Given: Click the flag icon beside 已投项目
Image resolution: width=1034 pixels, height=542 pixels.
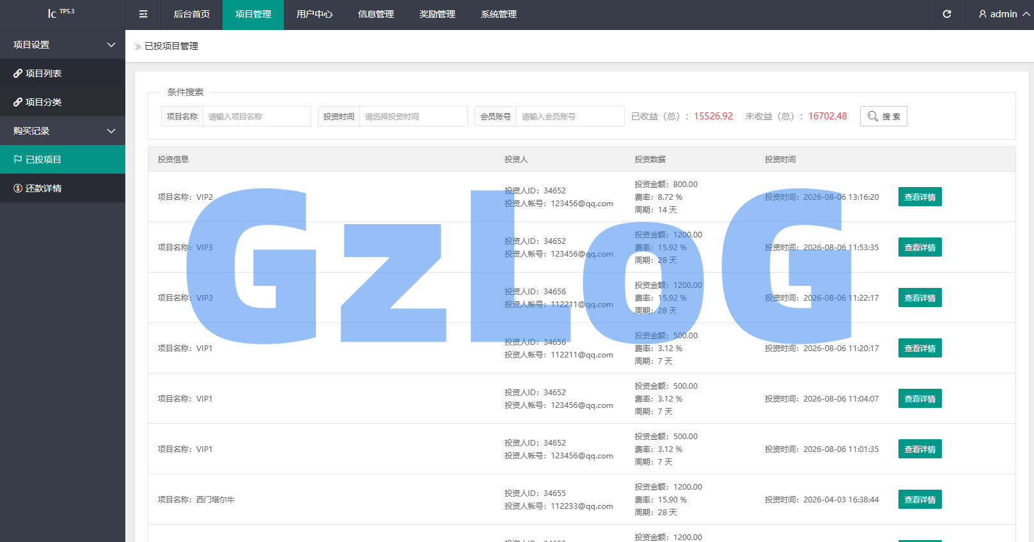Looking at the screenshot, I should 18,160.
